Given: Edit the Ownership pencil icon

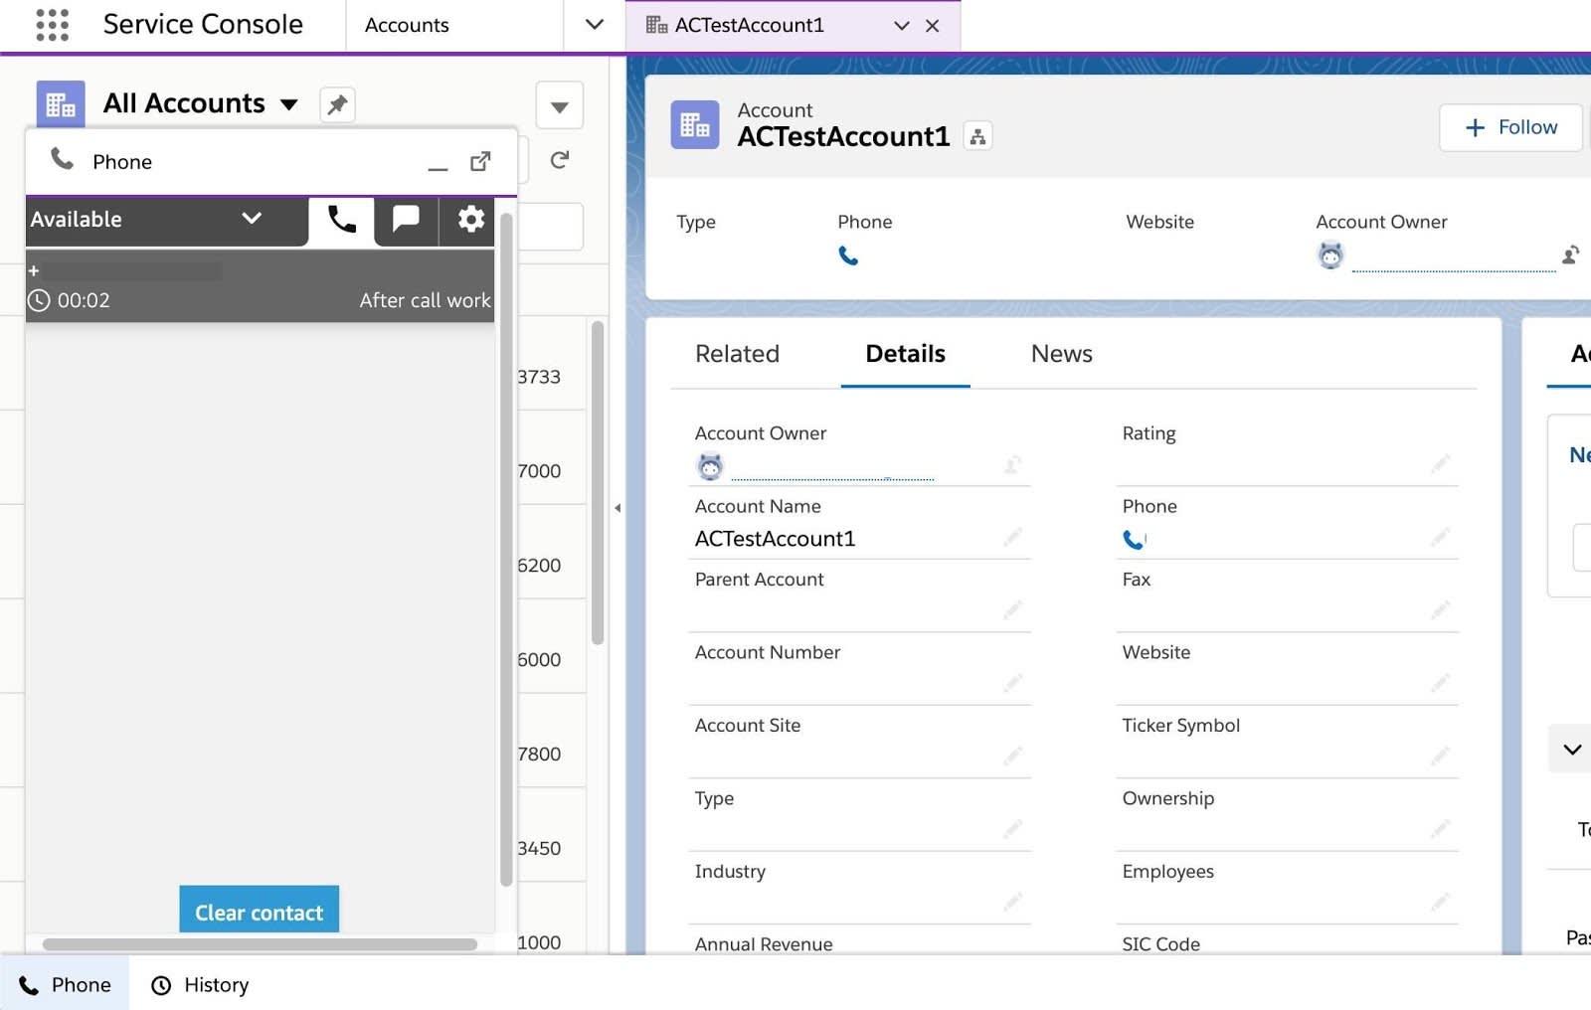Looking at the screenshot, I should pos(1440,828).
